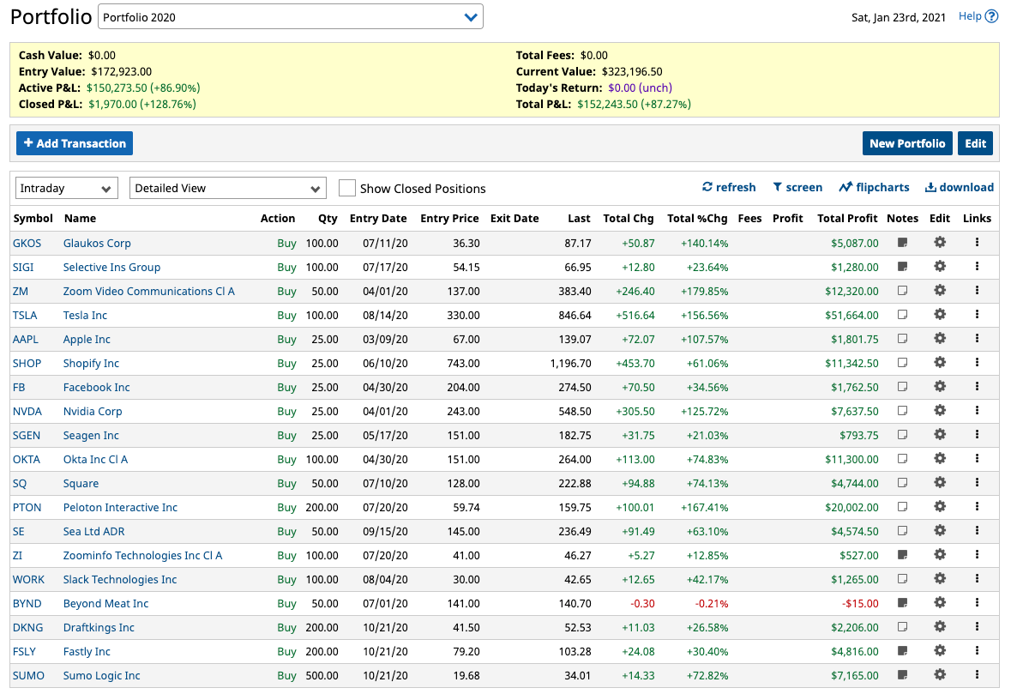1023x700 pixels.
Task: Click notes icon for FB row
Action: click(902, 387)
